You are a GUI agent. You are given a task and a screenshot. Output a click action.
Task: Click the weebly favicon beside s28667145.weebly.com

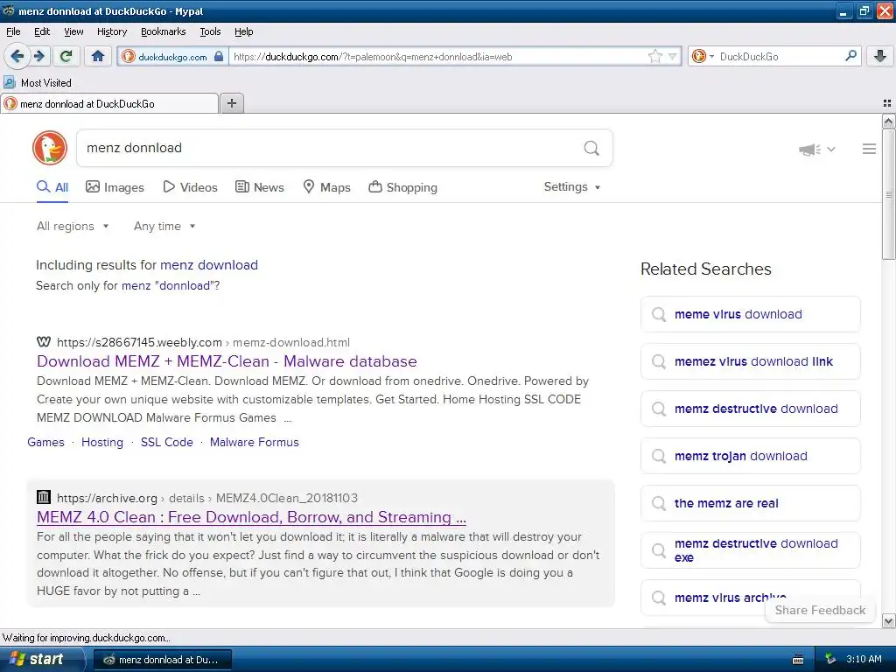pyautogui.click(x=44, y=342)
